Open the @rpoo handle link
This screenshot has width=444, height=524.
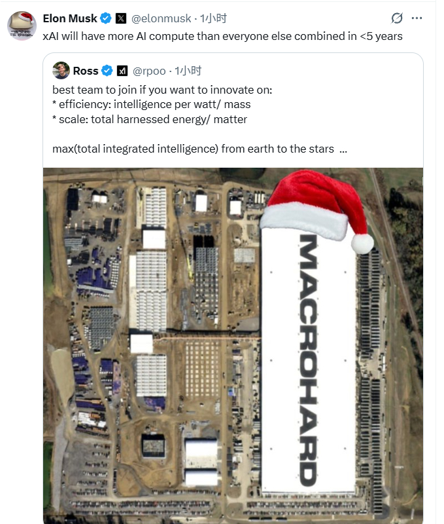(149, 71)
